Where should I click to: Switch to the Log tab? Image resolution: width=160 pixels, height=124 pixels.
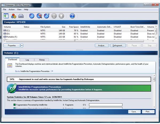(x=27, y=60)
